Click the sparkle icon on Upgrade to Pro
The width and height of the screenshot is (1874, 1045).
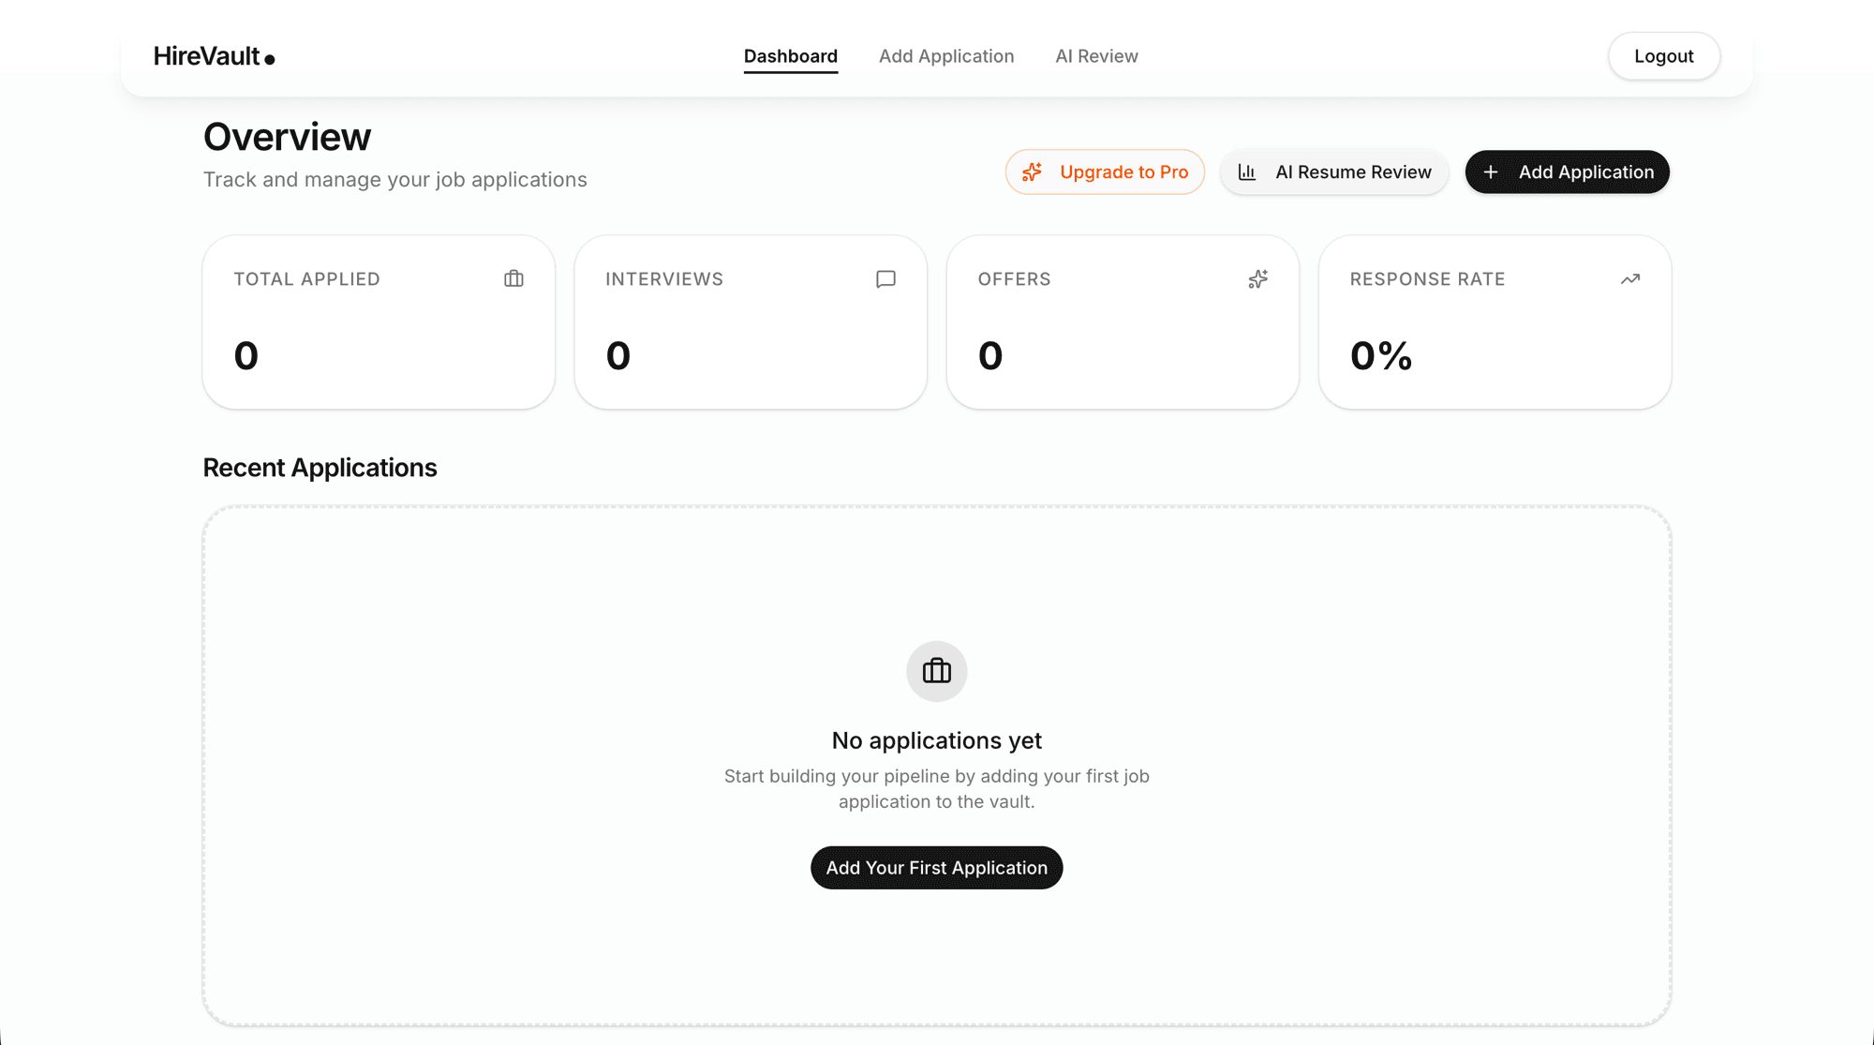pos(1032,172)
